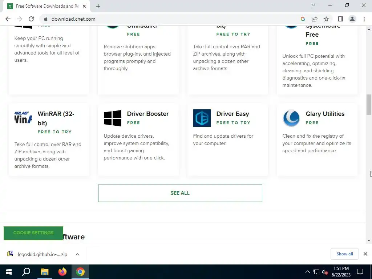Toggle the browser side panel
The width and height of the screenshot is (372, 279).
tap(341, 19)
